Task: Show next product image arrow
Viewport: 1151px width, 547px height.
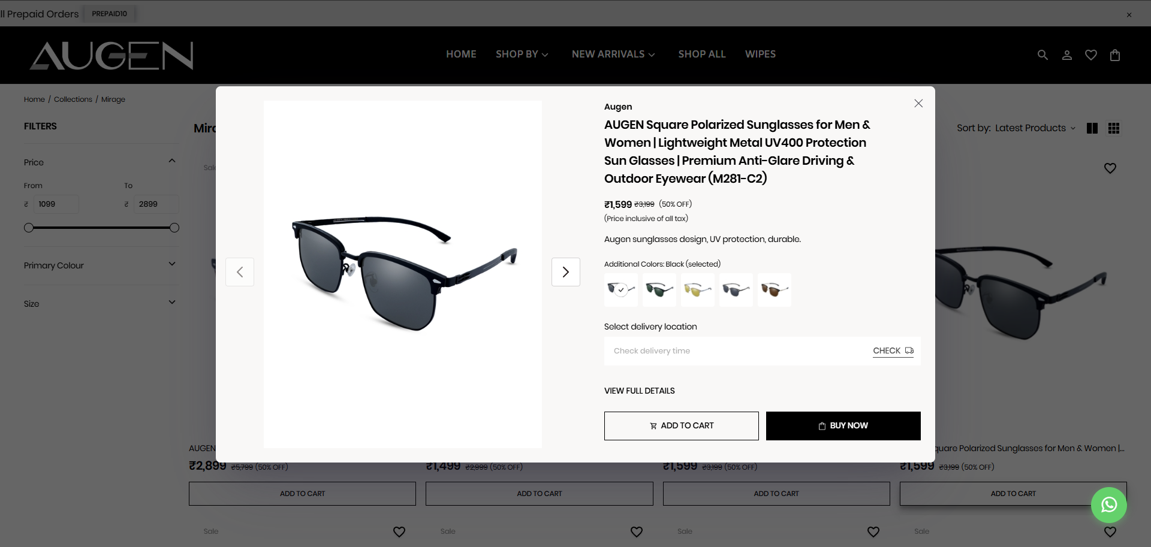Action: (x=566, y=272)
